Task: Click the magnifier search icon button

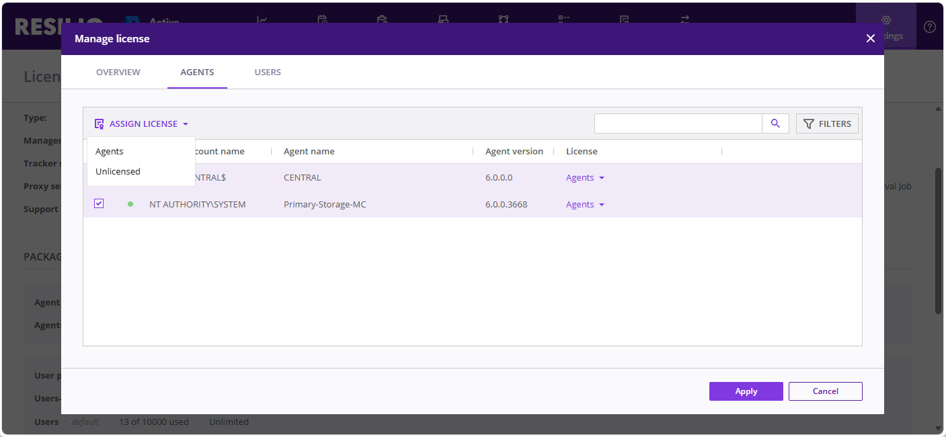Action: click(x=775, y=124)
